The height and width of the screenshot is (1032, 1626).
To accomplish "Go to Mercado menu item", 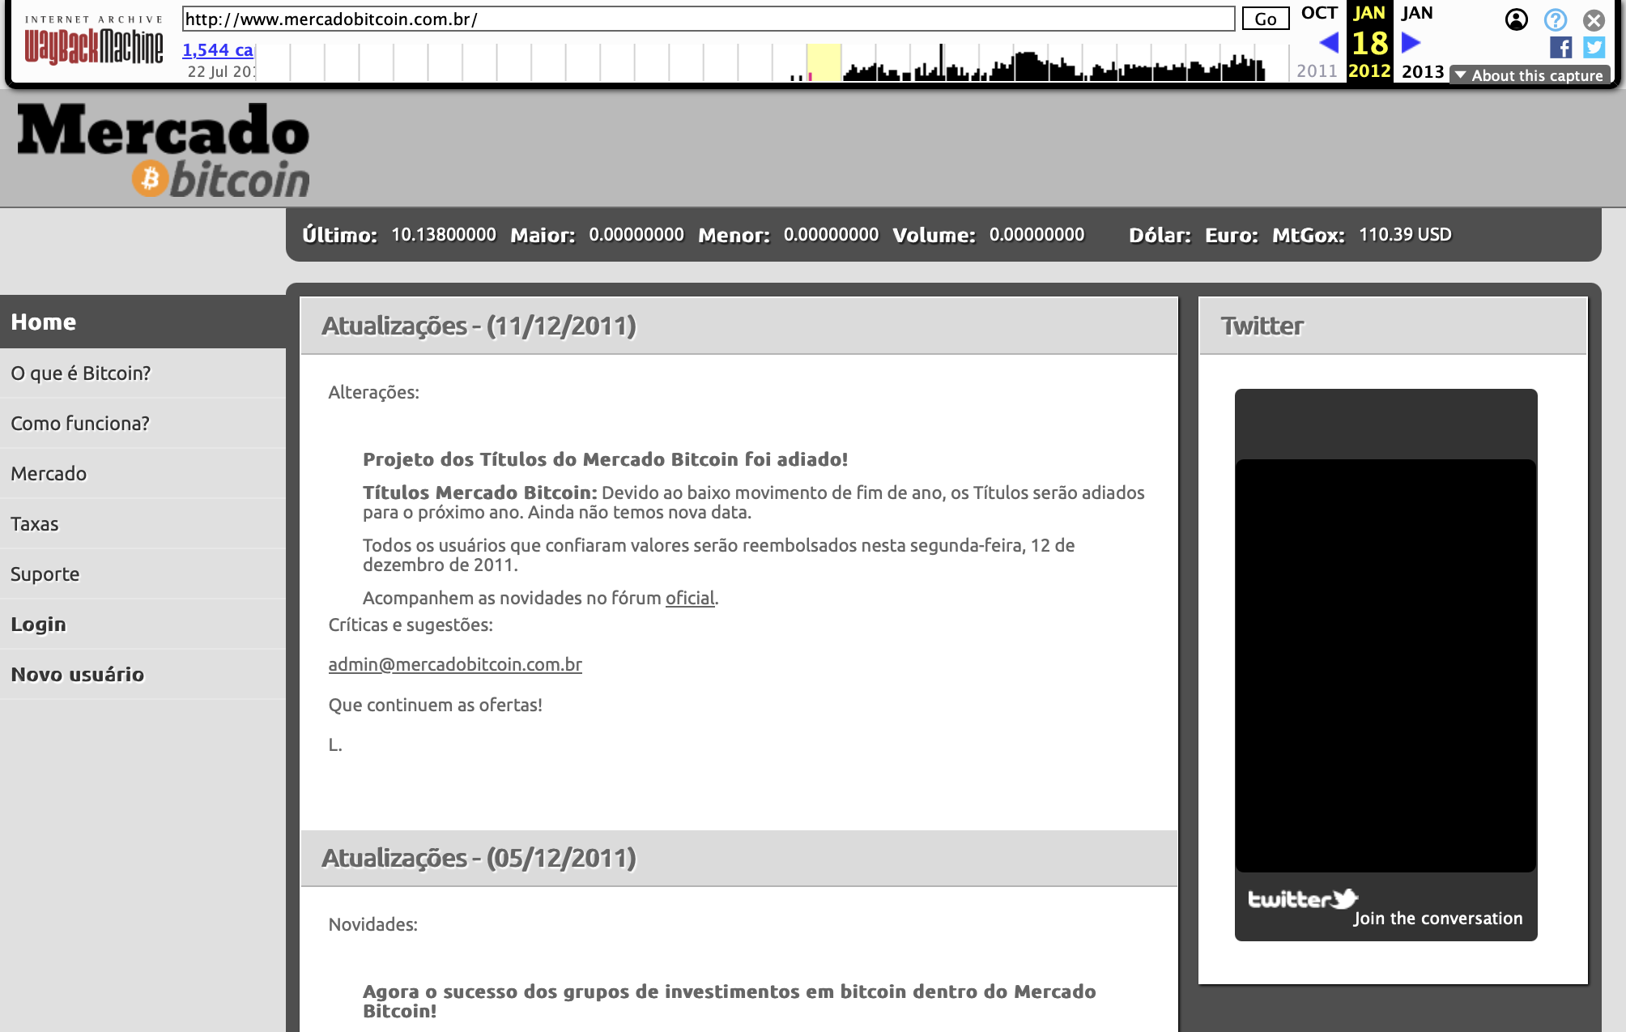I will 143,474.
